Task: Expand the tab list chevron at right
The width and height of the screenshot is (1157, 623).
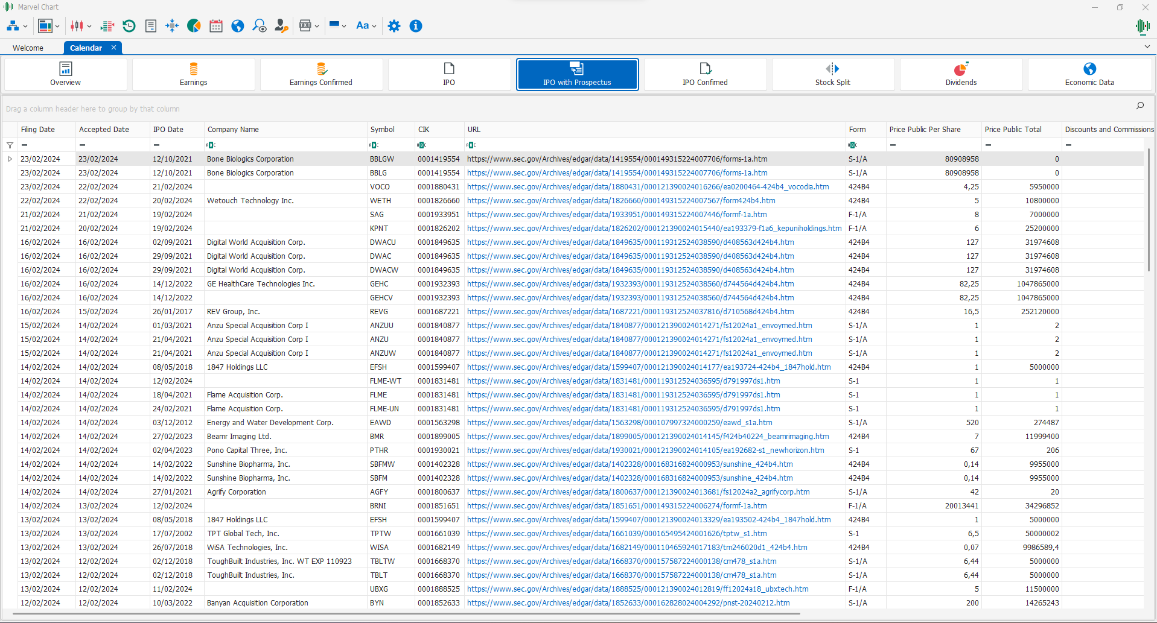Action: 1147,46
